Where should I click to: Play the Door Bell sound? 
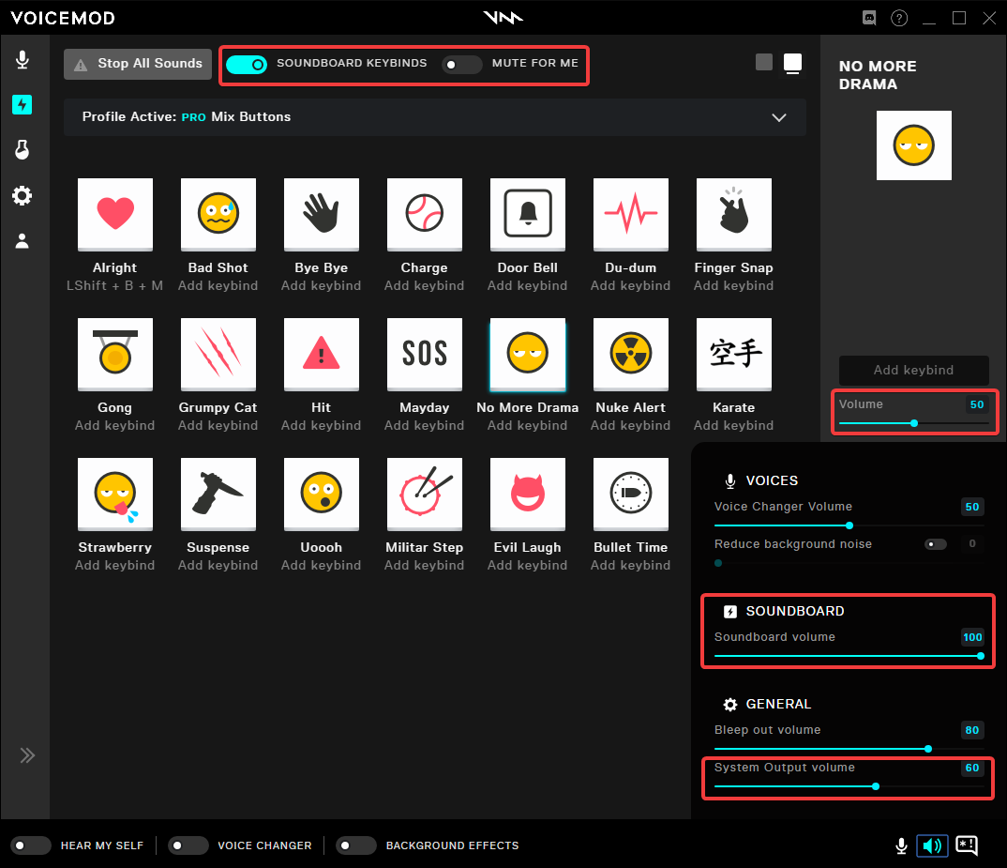pos(528,215)
